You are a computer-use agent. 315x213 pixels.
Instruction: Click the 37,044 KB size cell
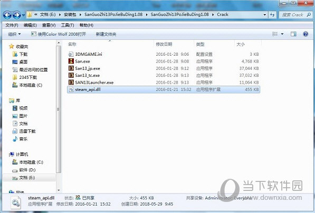coord(249,68)
